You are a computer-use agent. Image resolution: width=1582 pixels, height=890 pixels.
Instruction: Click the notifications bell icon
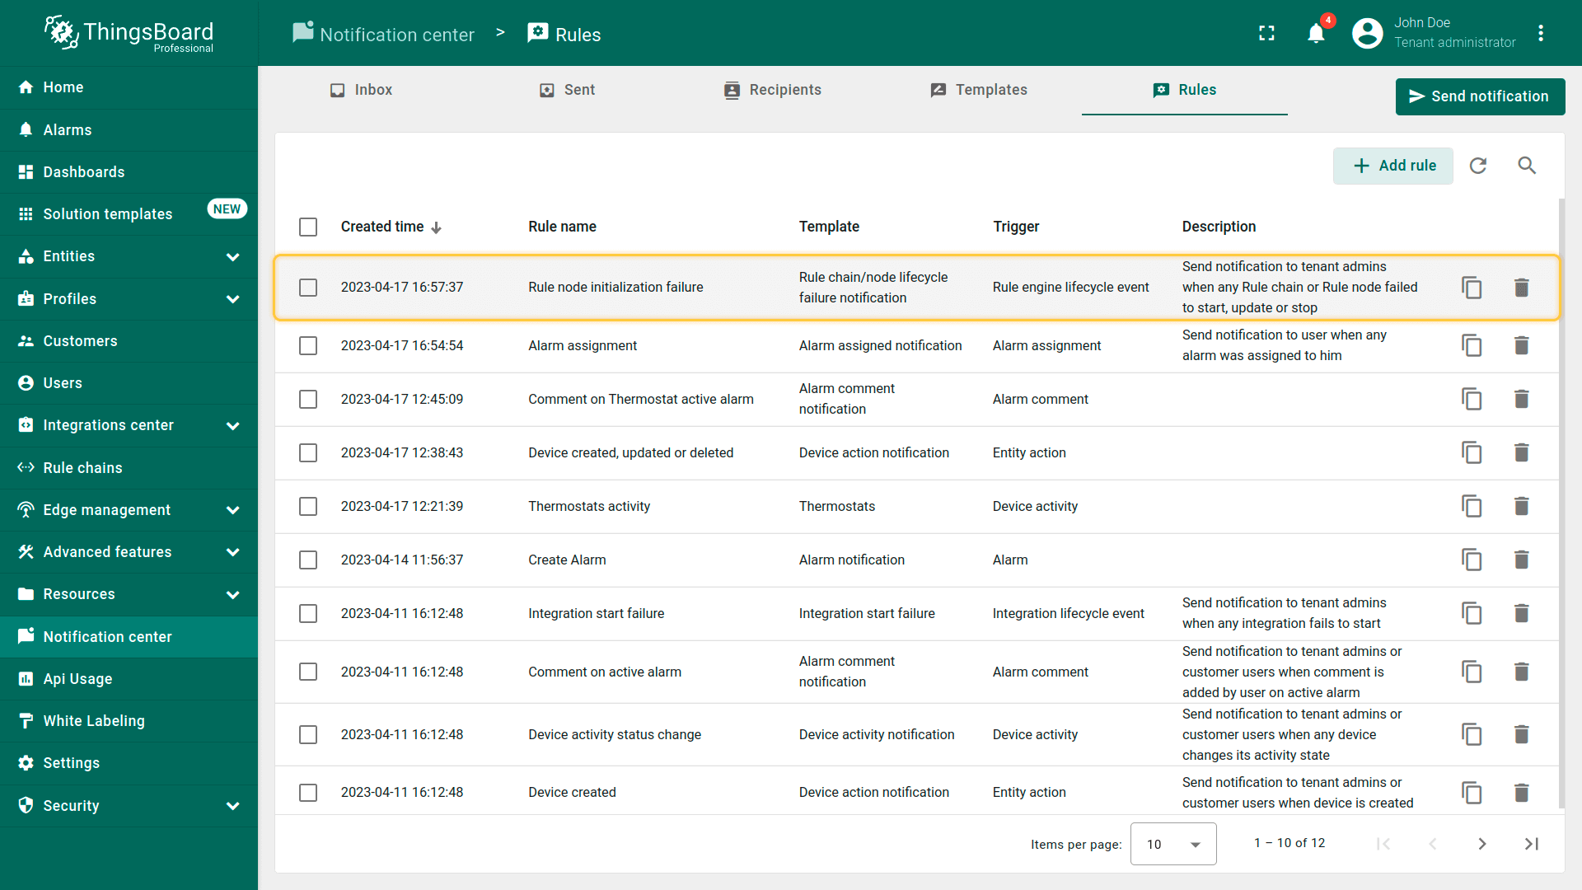1316,34
